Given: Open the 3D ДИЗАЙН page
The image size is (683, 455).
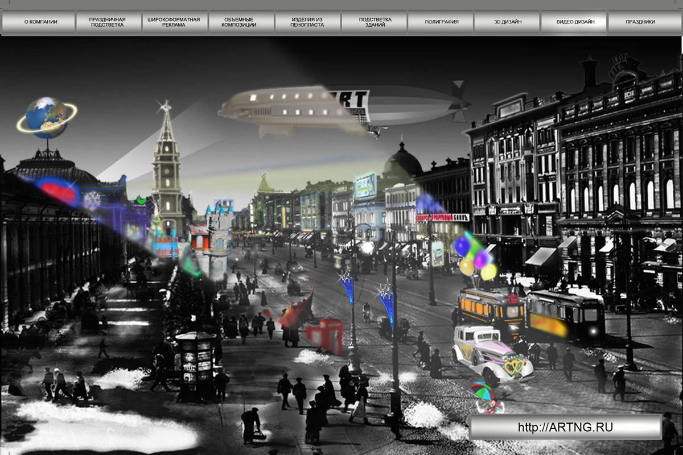Looking at the screenshot, I should pos(507,22).
